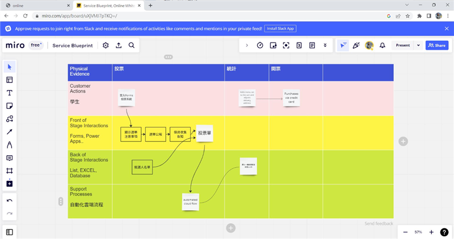The image size is (454, 239).
Task: Open the Comment tool
Action: pos(10,158)
